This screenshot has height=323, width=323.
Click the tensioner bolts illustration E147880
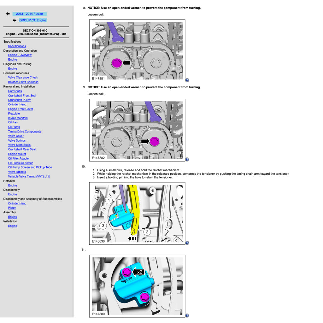click(137, 286)
